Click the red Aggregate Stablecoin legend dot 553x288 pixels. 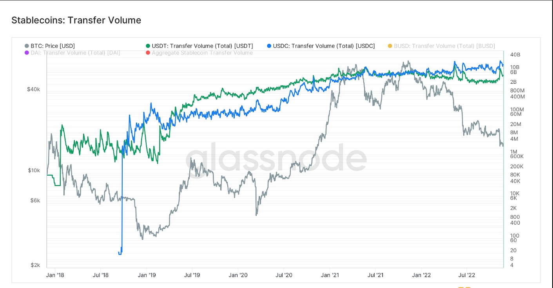(x=148, y=53)
